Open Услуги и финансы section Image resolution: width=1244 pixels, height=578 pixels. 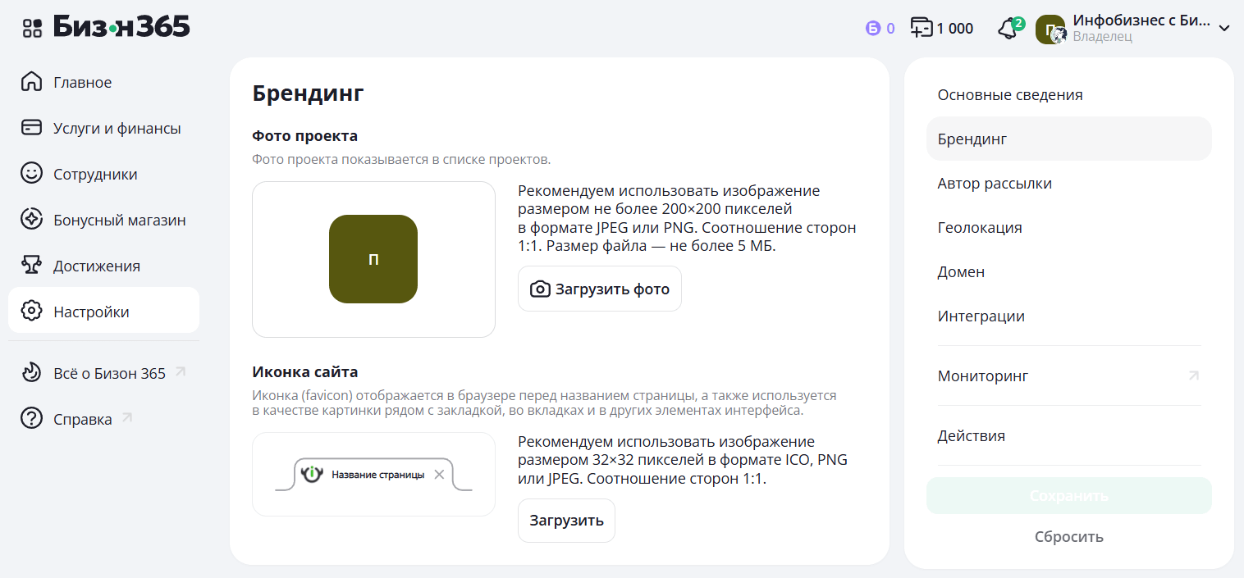[117, 129]
